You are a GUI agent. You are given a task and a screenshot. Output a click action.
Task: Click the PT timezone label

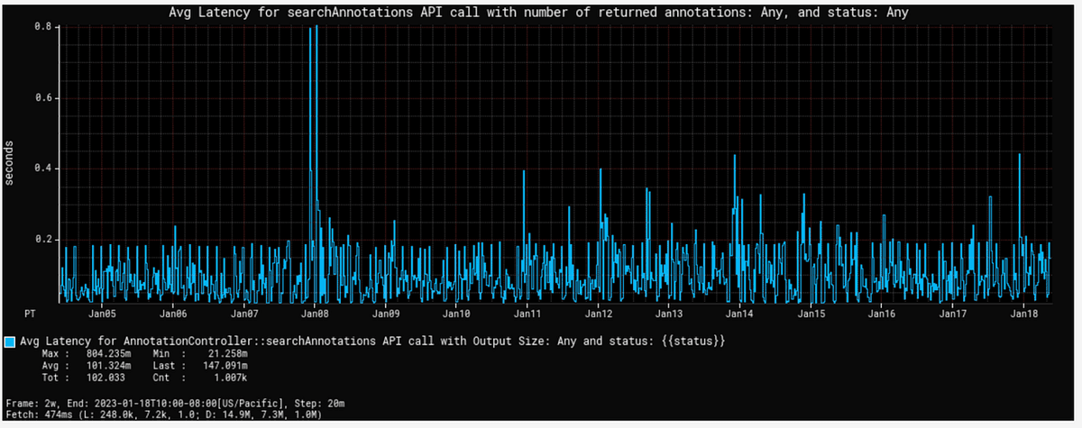point(31,314)
